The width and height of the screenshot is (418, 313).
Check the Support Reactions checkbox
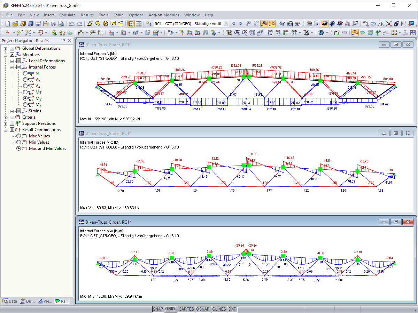(x=12, y=123)
